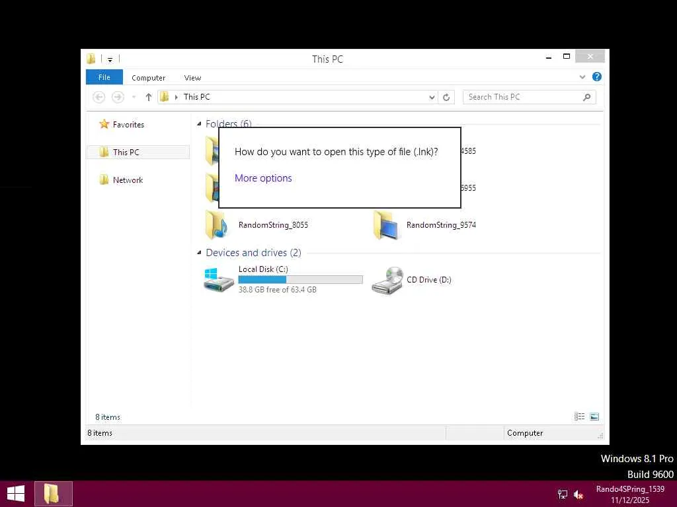Image resolution: width=677 pixels, height=507 pixels.
Task: Open recent locations dropdown arrow
Action: (134, 97)
